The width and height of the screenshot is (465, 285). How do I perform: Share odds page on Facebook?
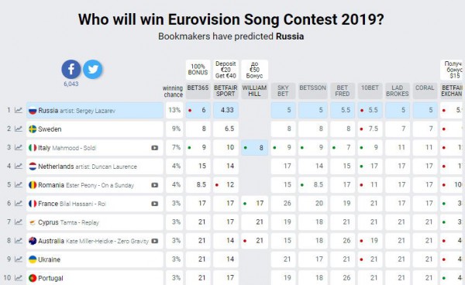tap(71, 70)
